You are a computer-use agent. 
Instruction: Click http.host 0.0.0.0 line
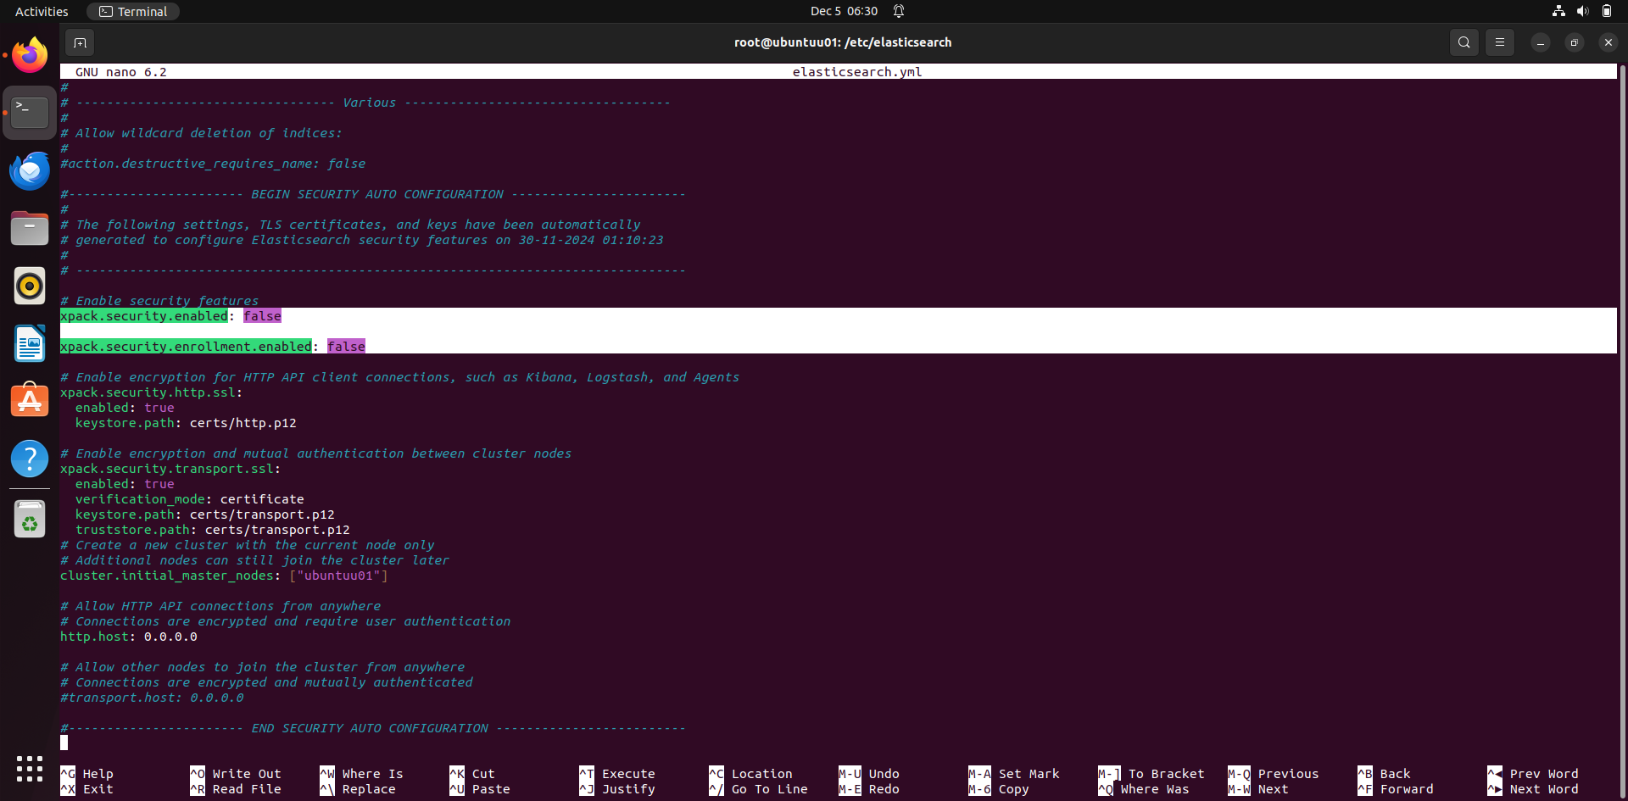(128, 637)
